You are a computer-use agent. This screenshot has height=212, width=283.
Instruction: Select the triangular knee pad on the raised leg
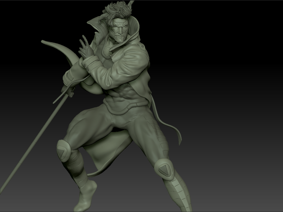coord(64,151)
